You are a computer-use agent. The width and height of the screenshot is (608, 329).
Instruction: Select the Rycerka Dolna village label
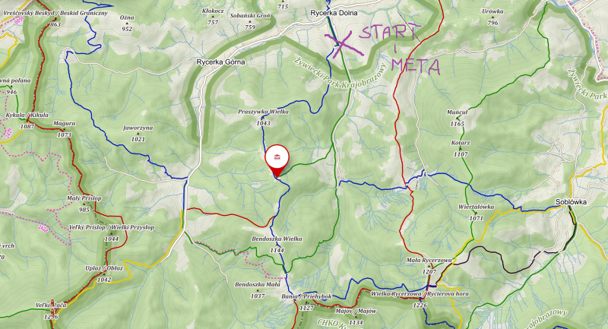[x=334, y=13]
